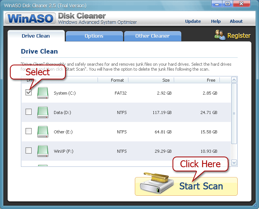
Task: Click the System (C:) drive icon
Action: pyautogui.click(x=43, y=93)
